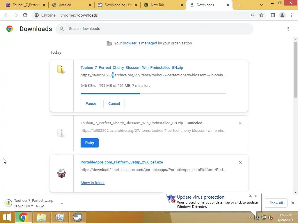This screenshot has width=298, height=223.
Task: Open the monitor app in taskbar
Action: 60,217
